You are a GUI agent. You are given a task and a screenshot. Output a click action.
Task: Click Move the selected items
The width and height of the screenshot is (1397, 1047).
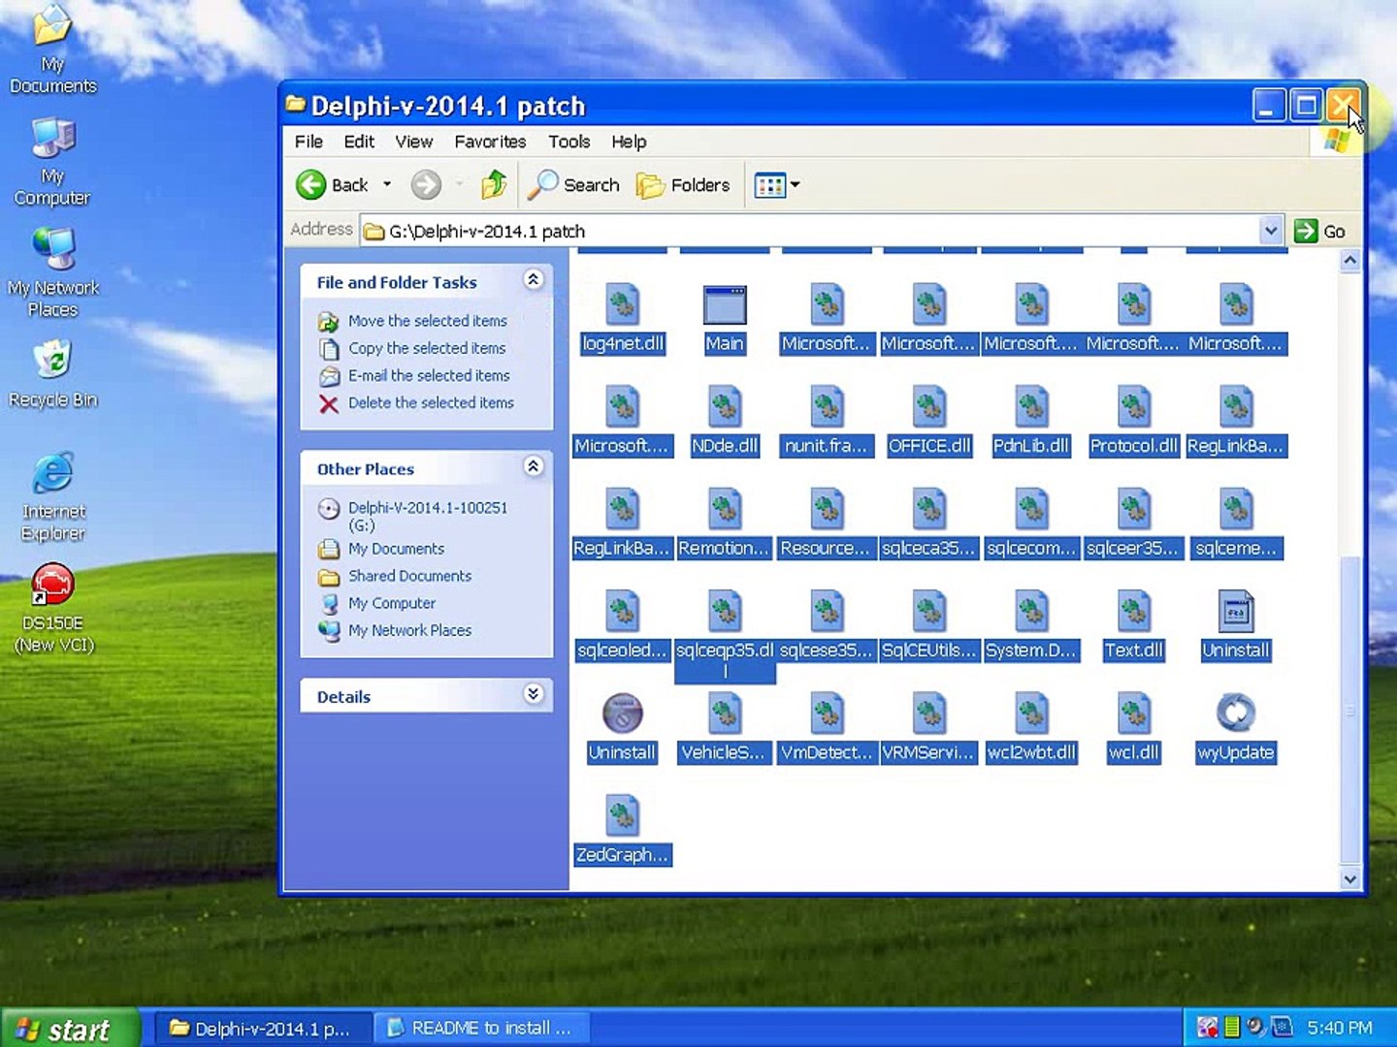click(427, 321)
